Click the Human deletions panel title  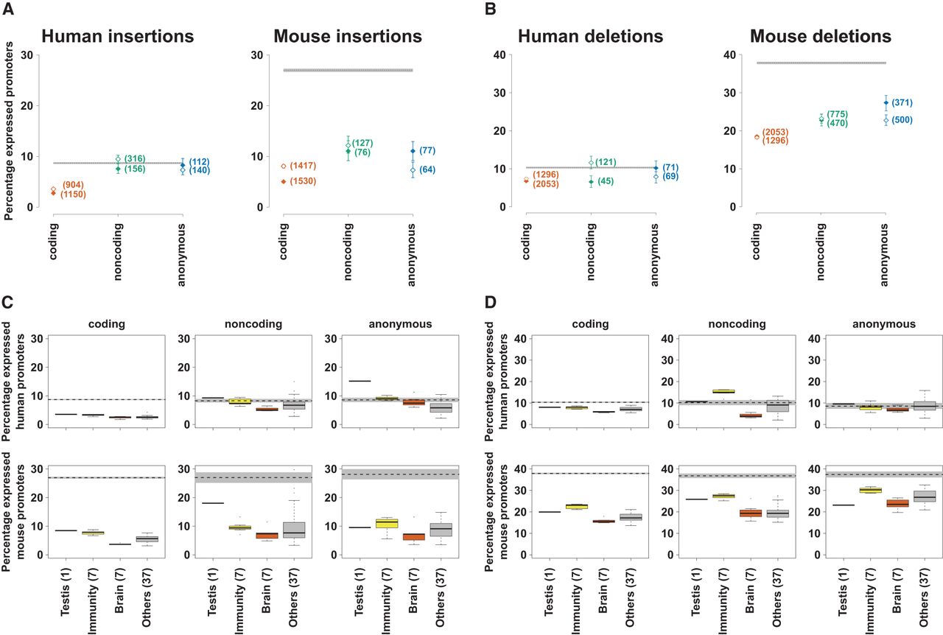[x=590, y=36]
